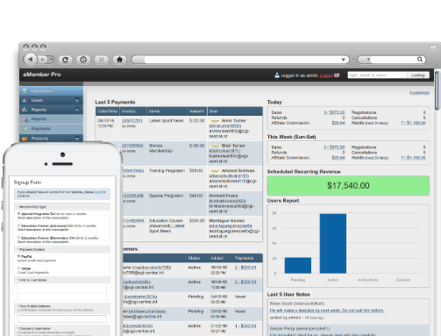Expand the Products sidebar section
The image size is (441, 336).
(x=77, y=139)
